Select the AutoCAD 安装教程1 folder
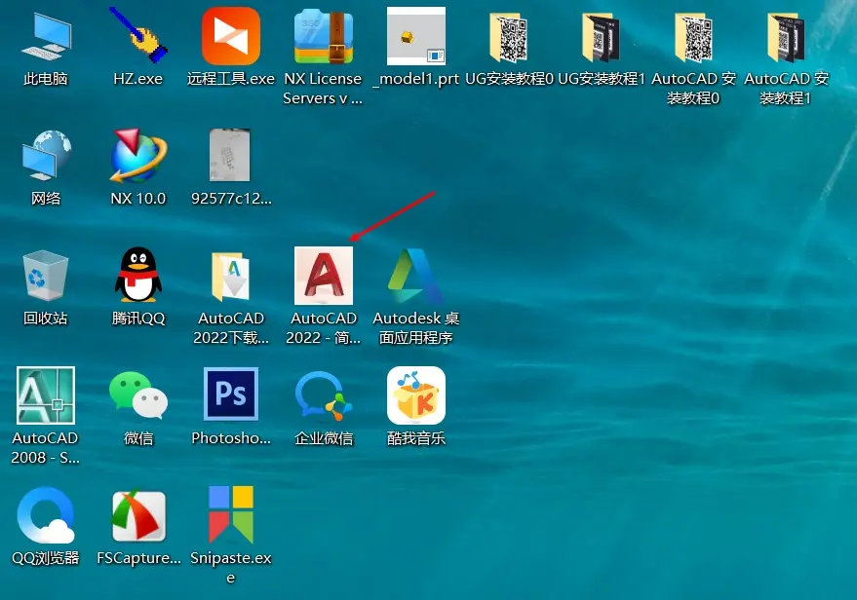Viewport: 857px width, 600px height. click(x=786, y=37)
